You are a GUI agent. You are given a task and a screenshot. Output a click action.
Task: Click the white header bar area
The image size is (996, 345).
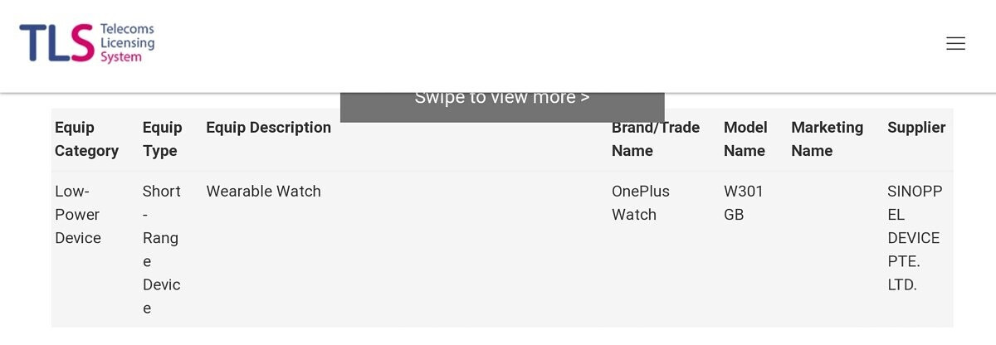coord(539,41)
